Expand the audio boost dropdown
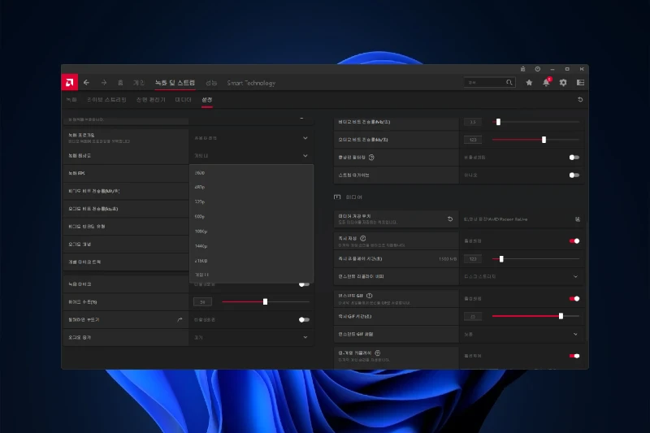This screenshot has width=650, height=433. click(305, 336)
